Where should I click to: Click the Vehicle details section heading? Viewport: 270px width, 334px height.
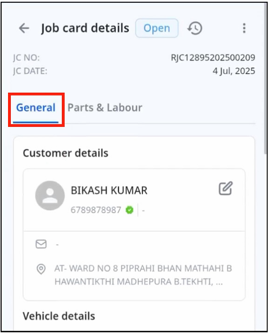pos(59,316)
